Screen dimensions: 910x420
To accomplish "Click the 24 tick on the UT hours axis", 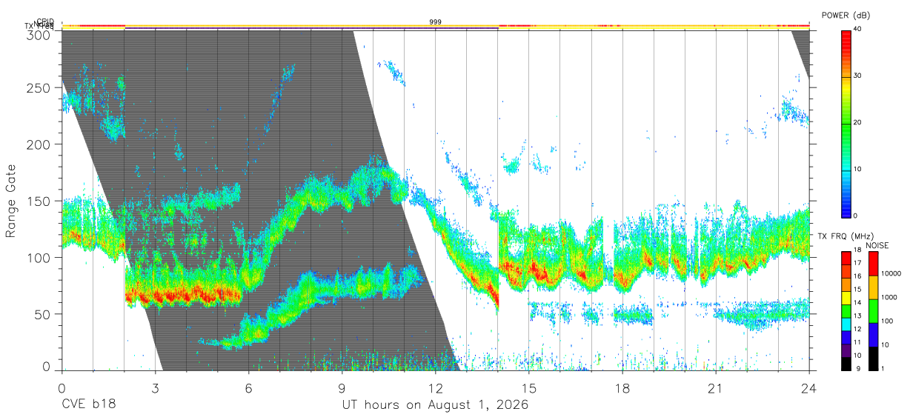I will point(809,388).
